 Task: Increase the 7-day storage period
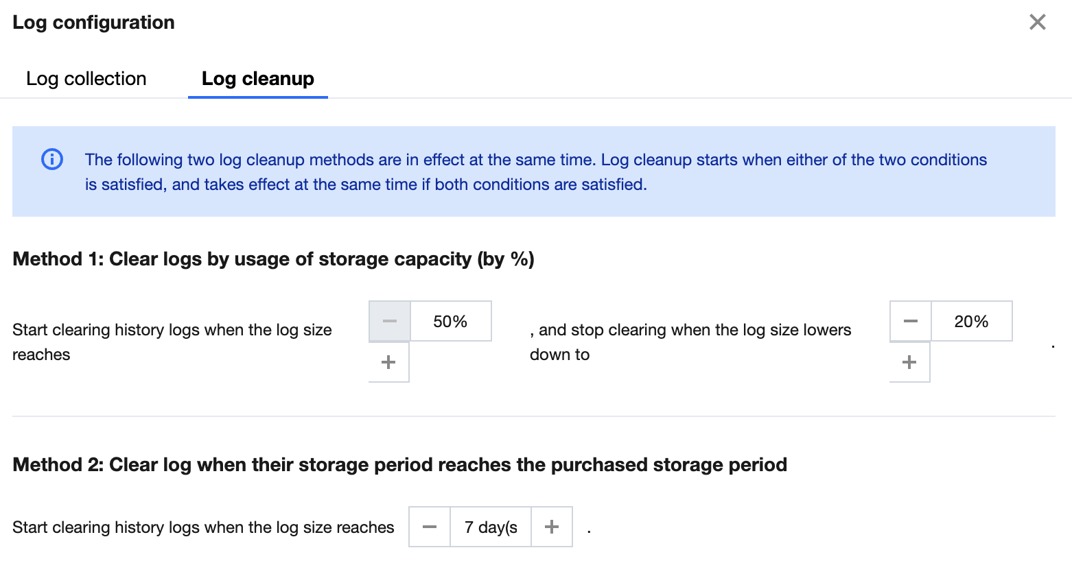coord(552,527)
